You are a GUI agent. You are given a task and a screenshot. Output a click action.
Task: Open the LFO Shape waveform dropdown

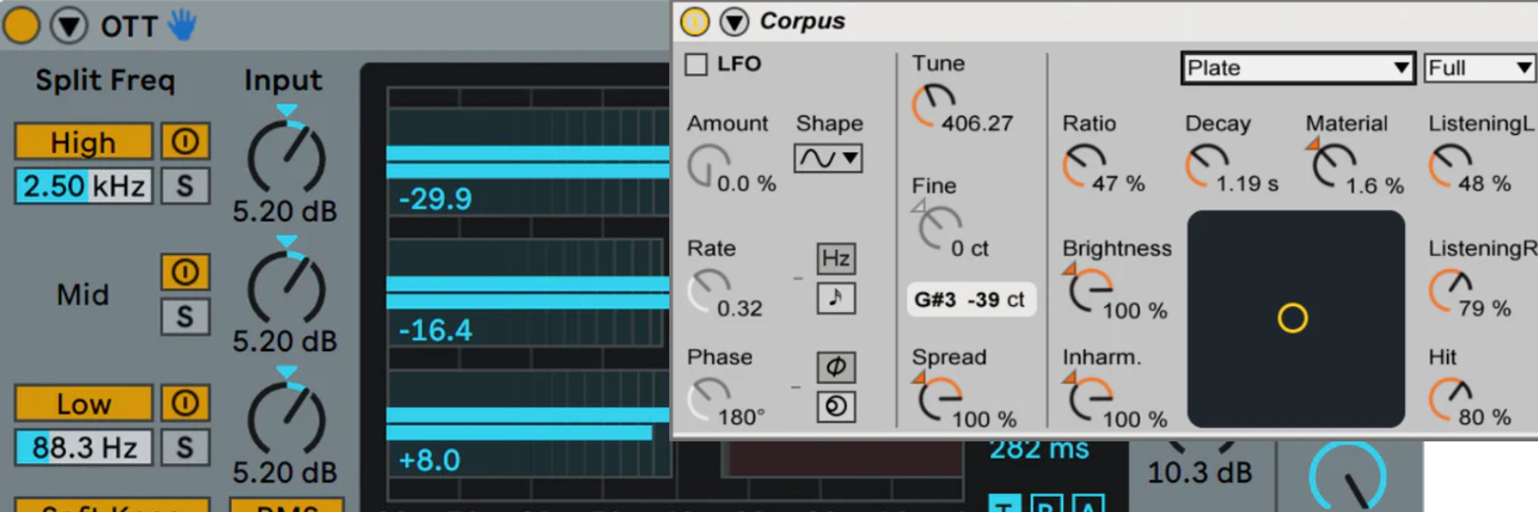(828, 159)
